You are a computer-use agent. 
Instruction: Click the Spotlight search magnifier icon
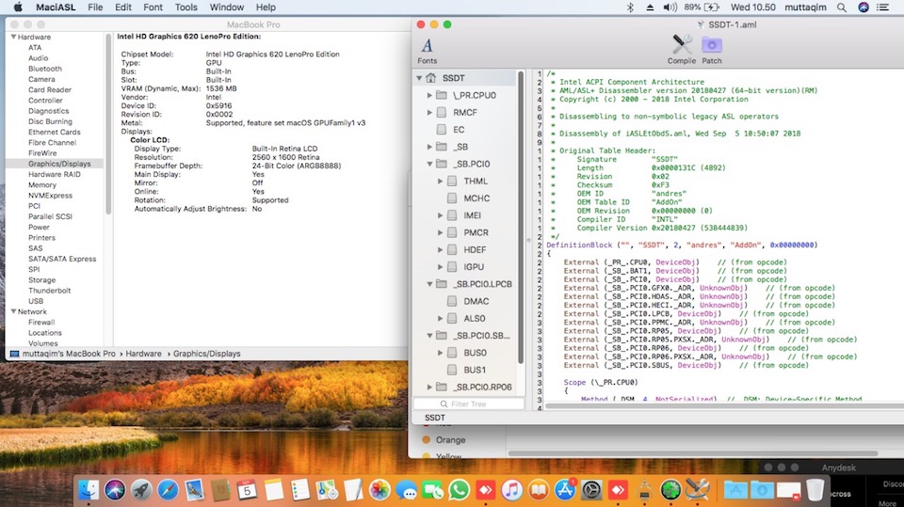coord(842,8)
